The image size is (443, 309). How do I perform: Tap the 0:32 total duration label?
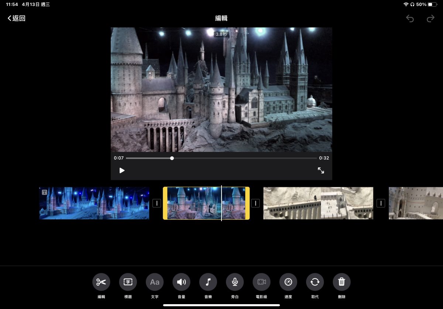pos(324,158)
